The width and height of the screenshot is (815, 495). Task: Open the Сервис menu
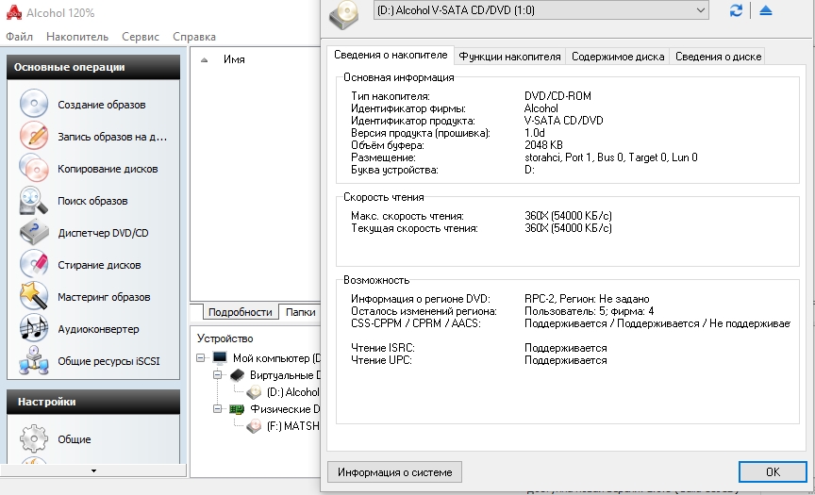tap(141, 37)
